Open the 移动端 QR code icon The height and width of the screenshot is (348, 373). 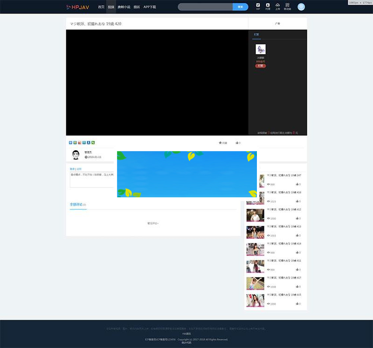pyautogui.click(x=287, y=6)
